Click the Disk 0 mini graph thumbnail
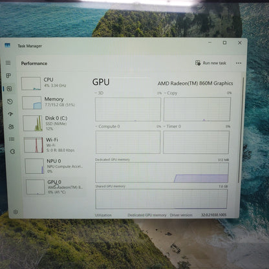269x269 pixels. [x=32, y=123]
